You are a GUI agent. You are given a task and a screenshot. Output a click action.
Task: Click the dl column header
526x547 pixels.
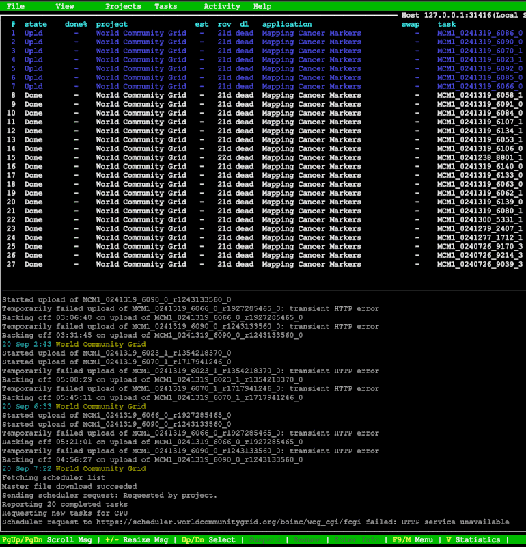[x=245, y=24]
